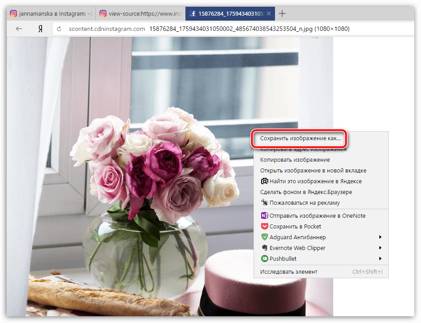Click the Instagram favicon on view-source tab

point(103,13)
